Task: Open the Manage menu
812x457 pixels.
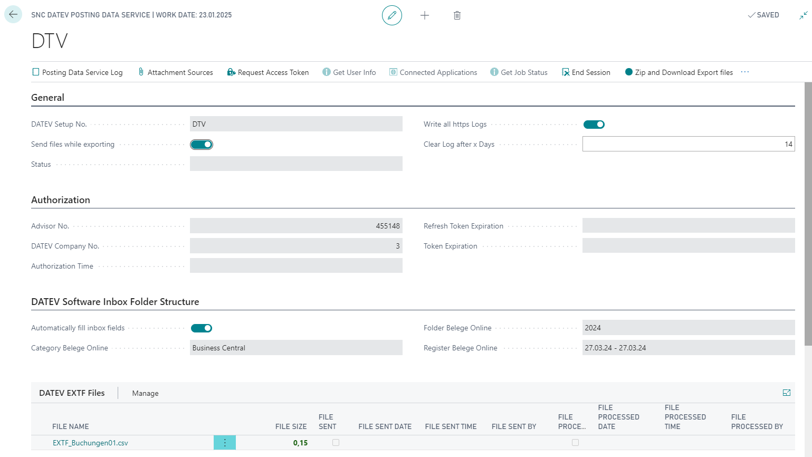Action: click(x=145, y=393)
